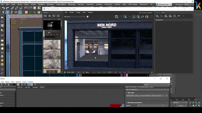The width and height of the screenshot is (202, 113).
Task: Open the Select menu in Editor window
Action: (7, 82)
